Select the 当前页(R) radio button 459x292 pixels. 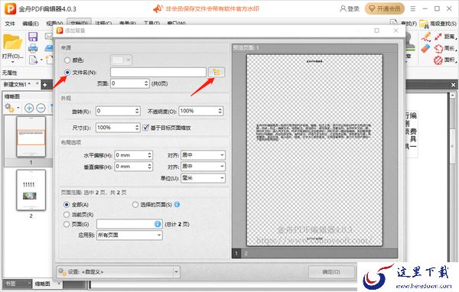[x=67, y=215]
